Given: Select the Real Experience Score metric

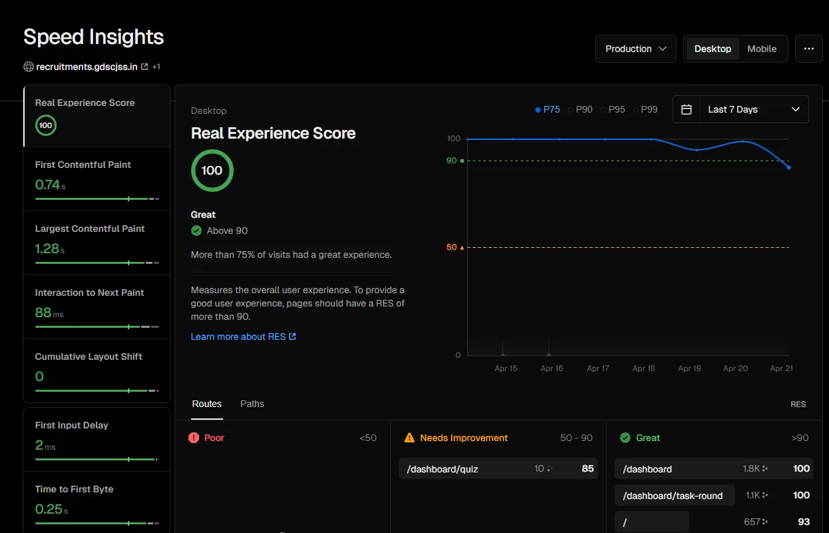Looking at the screenshot, I should tap(97, 116).
